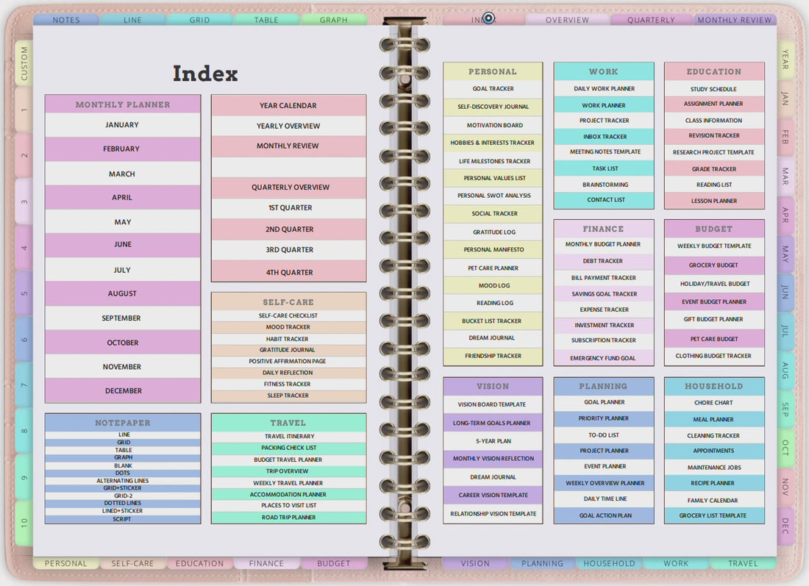Open the Habit Tracker self-care link
Screen dimensions: 809x586
click(288, 339)
